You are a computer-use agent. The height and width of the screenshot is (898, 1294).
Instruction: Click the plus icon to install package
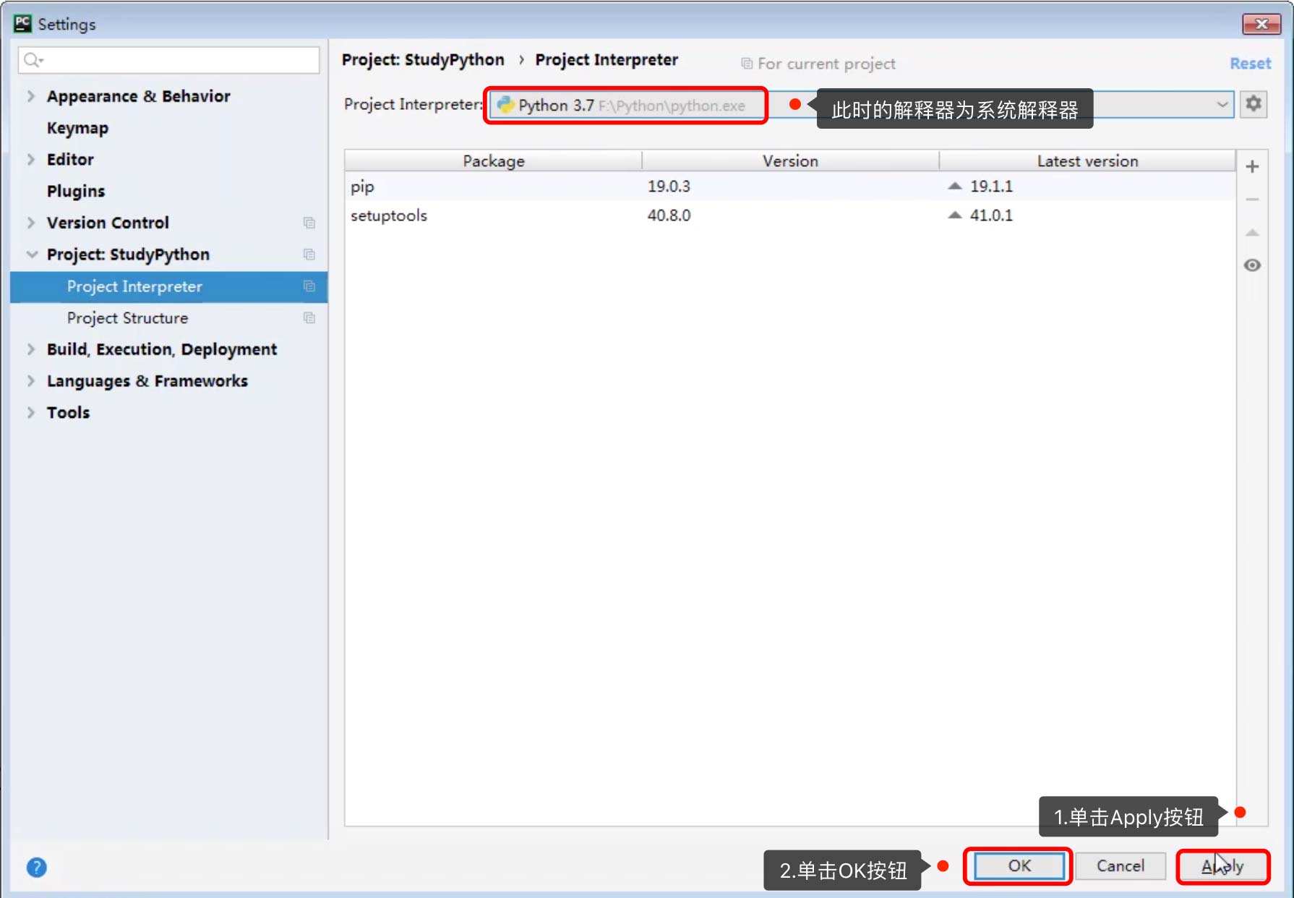click(1252, 166)
